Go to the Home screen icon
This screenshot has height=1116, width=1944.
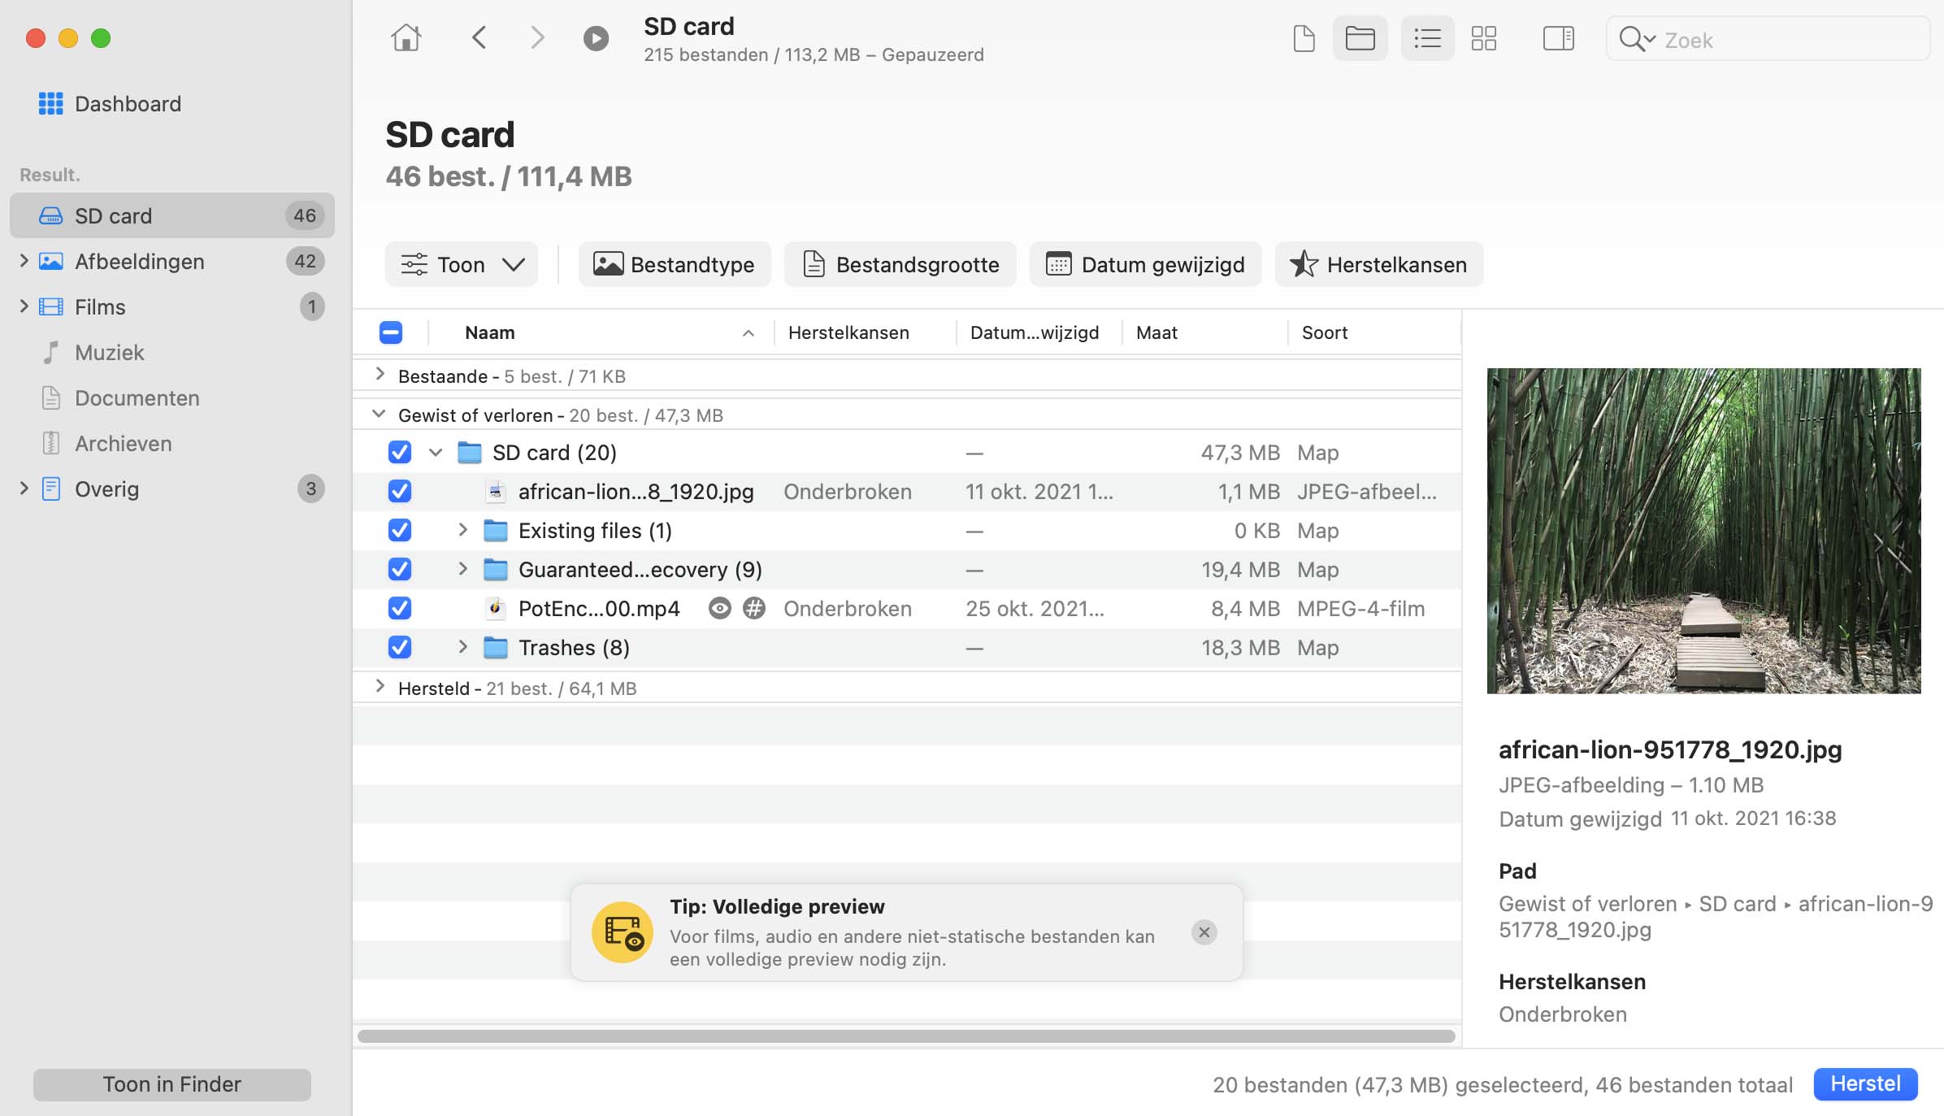406,37
